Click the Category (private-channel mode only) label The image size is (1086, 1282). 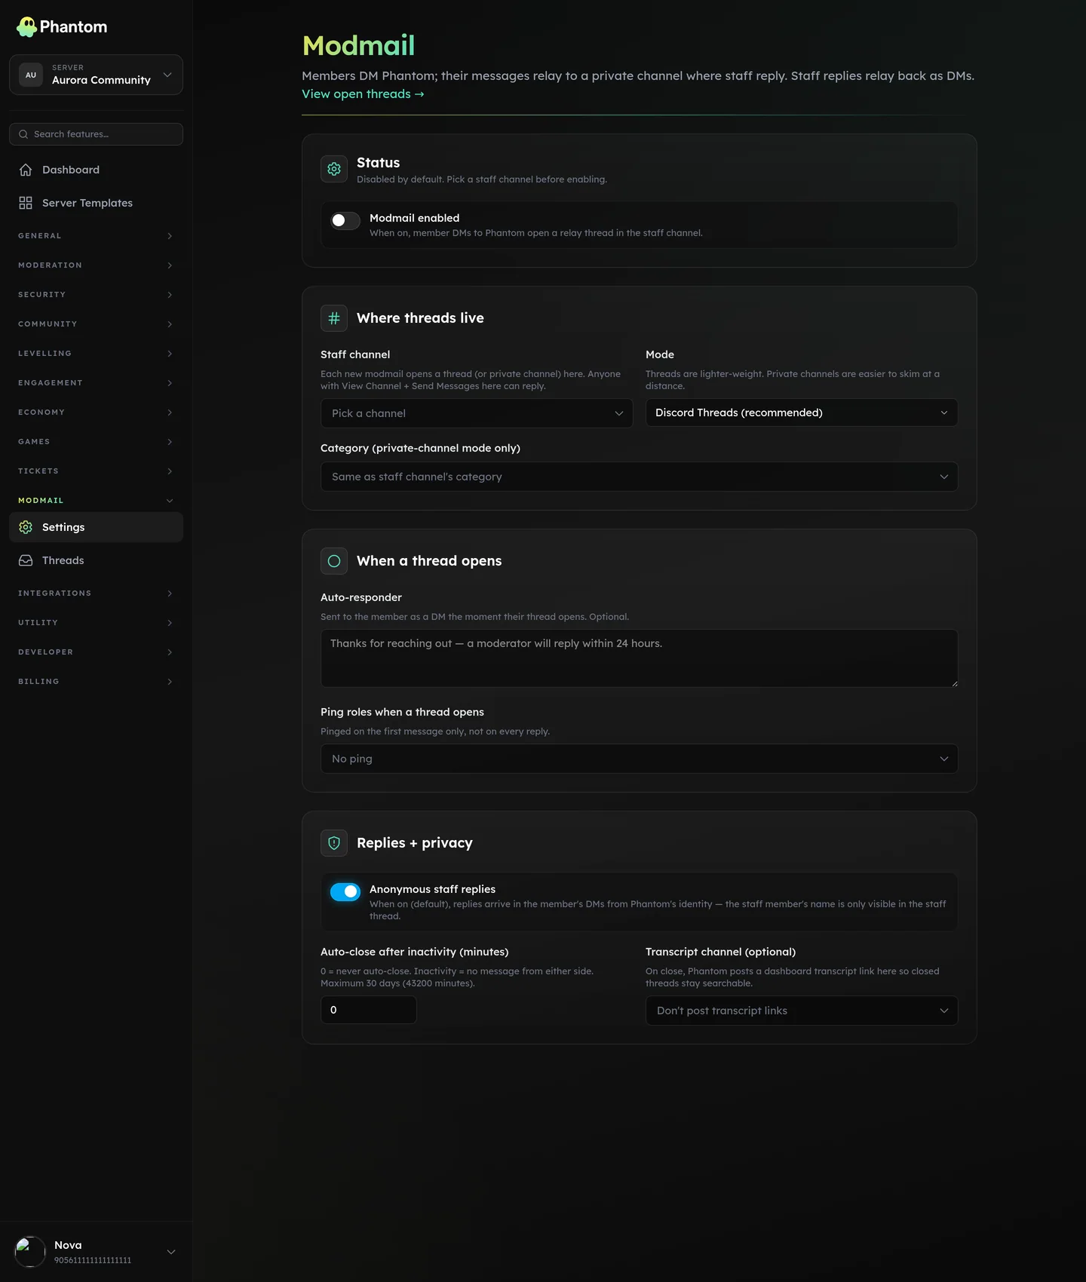click(x=420, y=448)
